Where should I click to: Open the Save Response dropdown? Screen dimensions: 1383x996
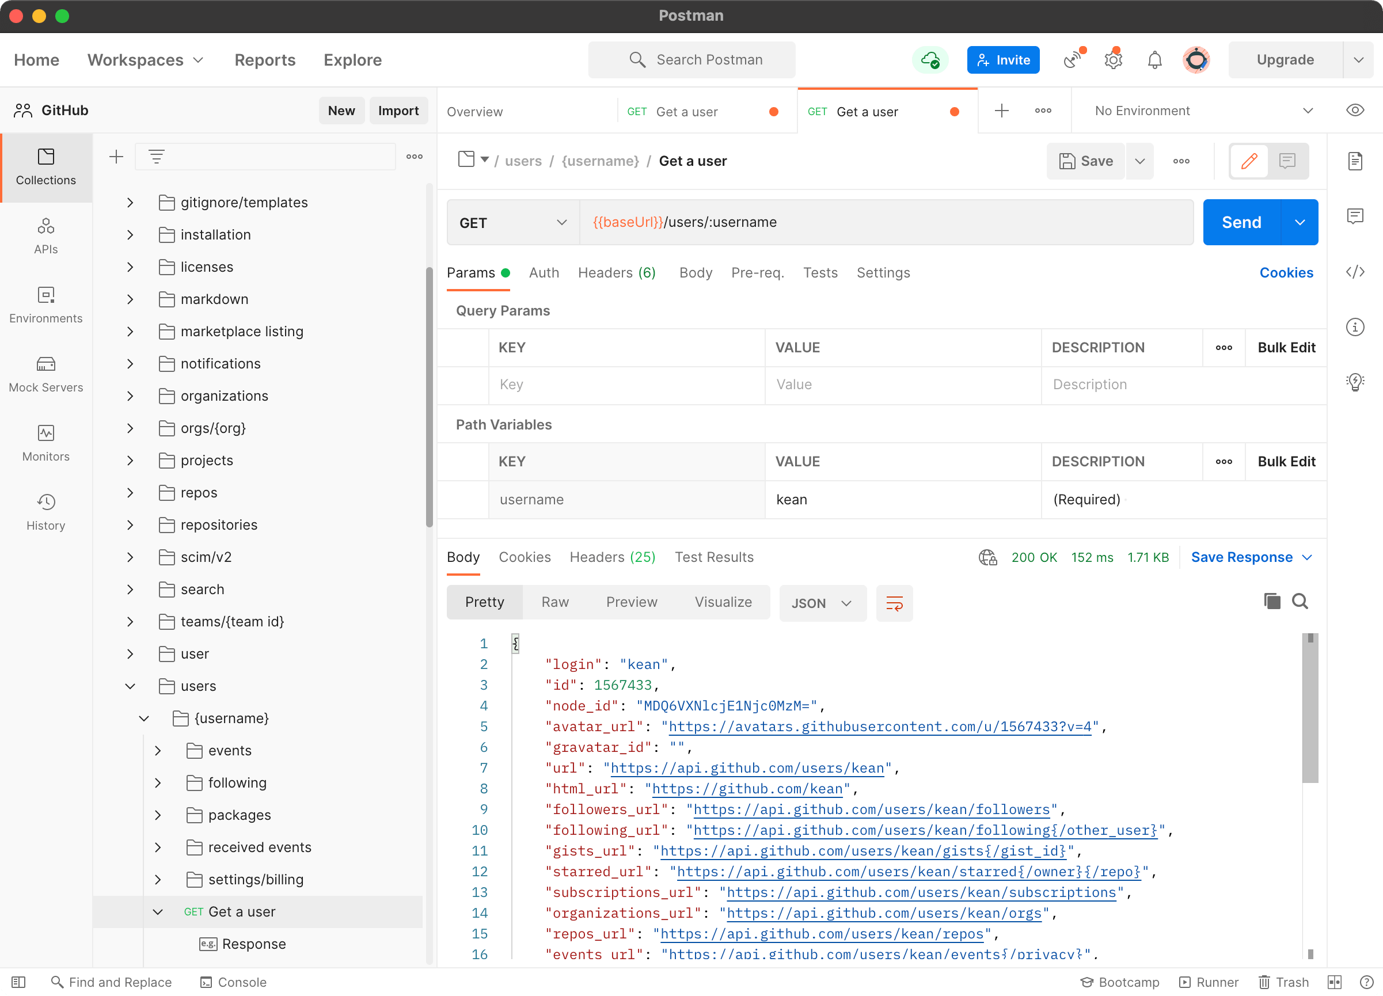[x=1251, y=557]
